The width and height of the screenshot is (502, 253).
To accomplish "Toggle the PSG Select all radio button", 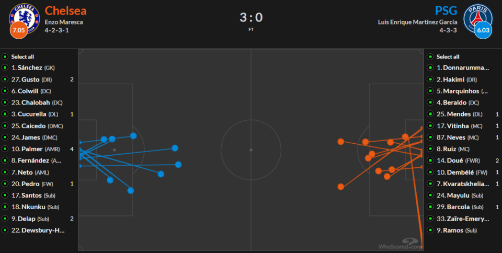I will 430,56.
